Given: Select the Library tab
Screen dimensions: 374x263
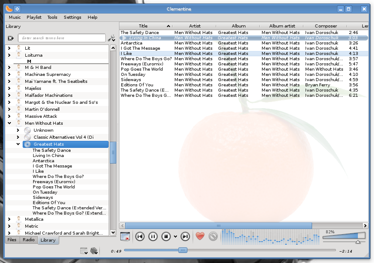Looking at the screenshot, I should [48, 240].
